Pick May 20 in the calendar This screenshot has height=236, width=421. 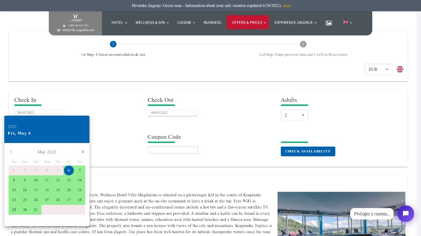(x=69, y=190)
